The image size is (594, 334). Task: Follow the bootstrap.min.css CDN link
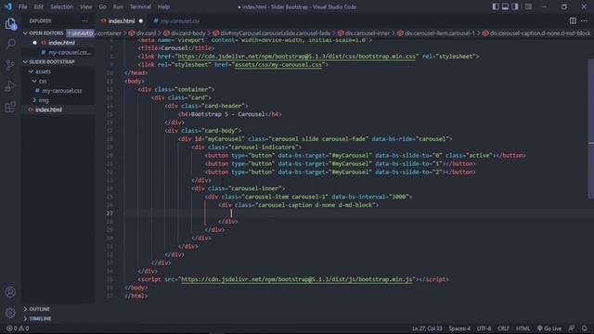coord(296,57)
